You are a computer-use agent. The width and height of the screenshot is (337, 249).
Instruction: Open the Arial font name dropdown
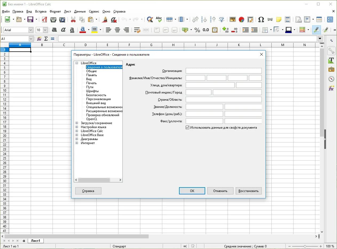31,30
